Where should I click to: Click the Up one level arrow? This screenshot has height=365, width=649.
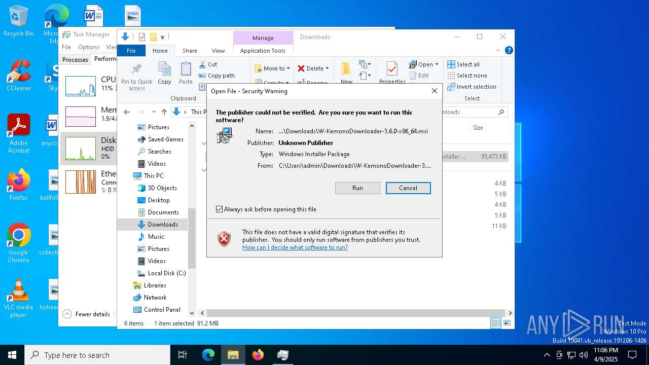pyautogui.click(x=164, y=112)
